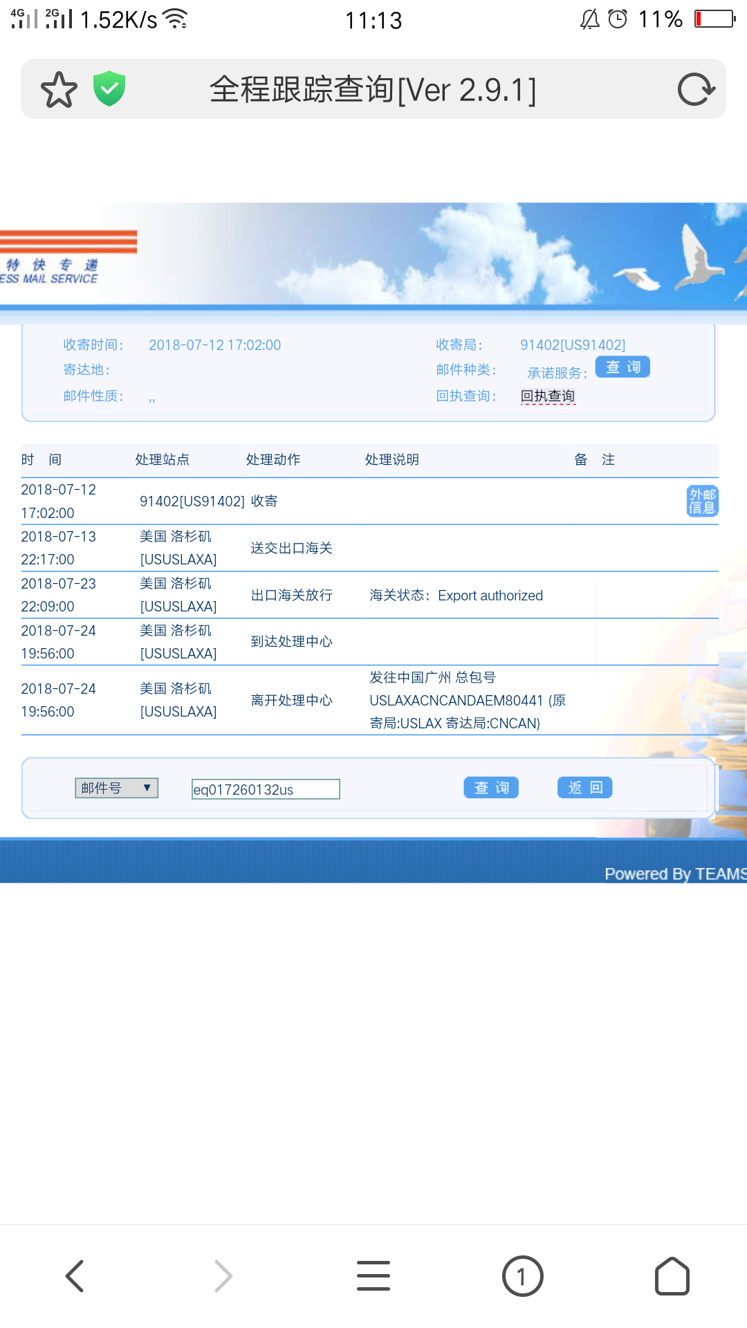Select the 2018-07-12 17:02:00 收寄时间 value
The image size is (747, 1328).
click(214, 345)
